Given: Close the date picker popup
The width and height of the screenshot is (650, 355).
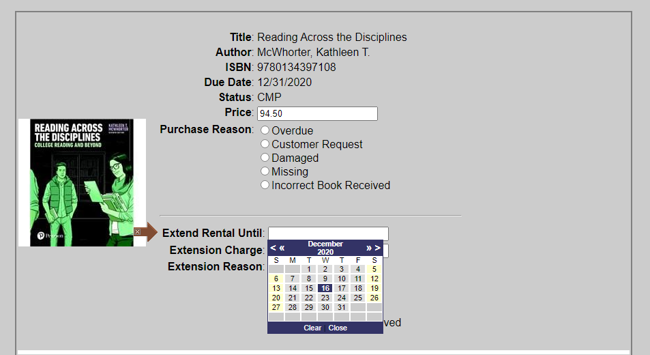Looking at the screenshot, I should pyautogui.click(x=338, y=328).
